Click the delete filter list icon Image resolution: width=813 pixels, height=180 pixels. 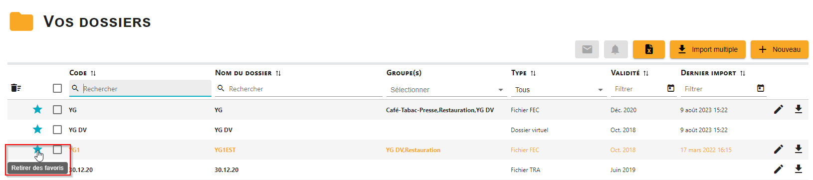click(x=16, y=88)
